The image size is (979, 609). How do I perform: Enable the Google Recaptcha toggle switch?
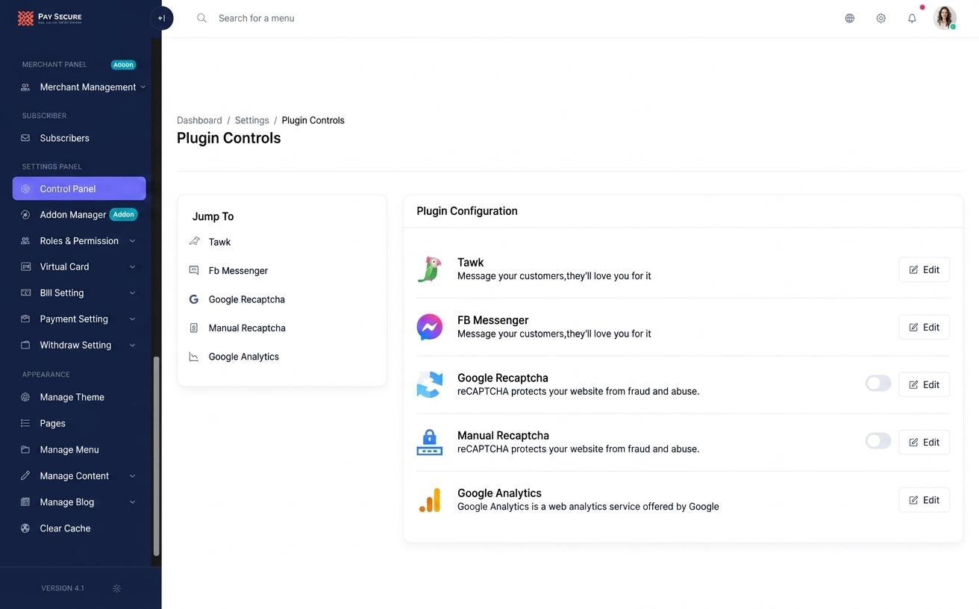pyautogui.click(x=878, y=384)
